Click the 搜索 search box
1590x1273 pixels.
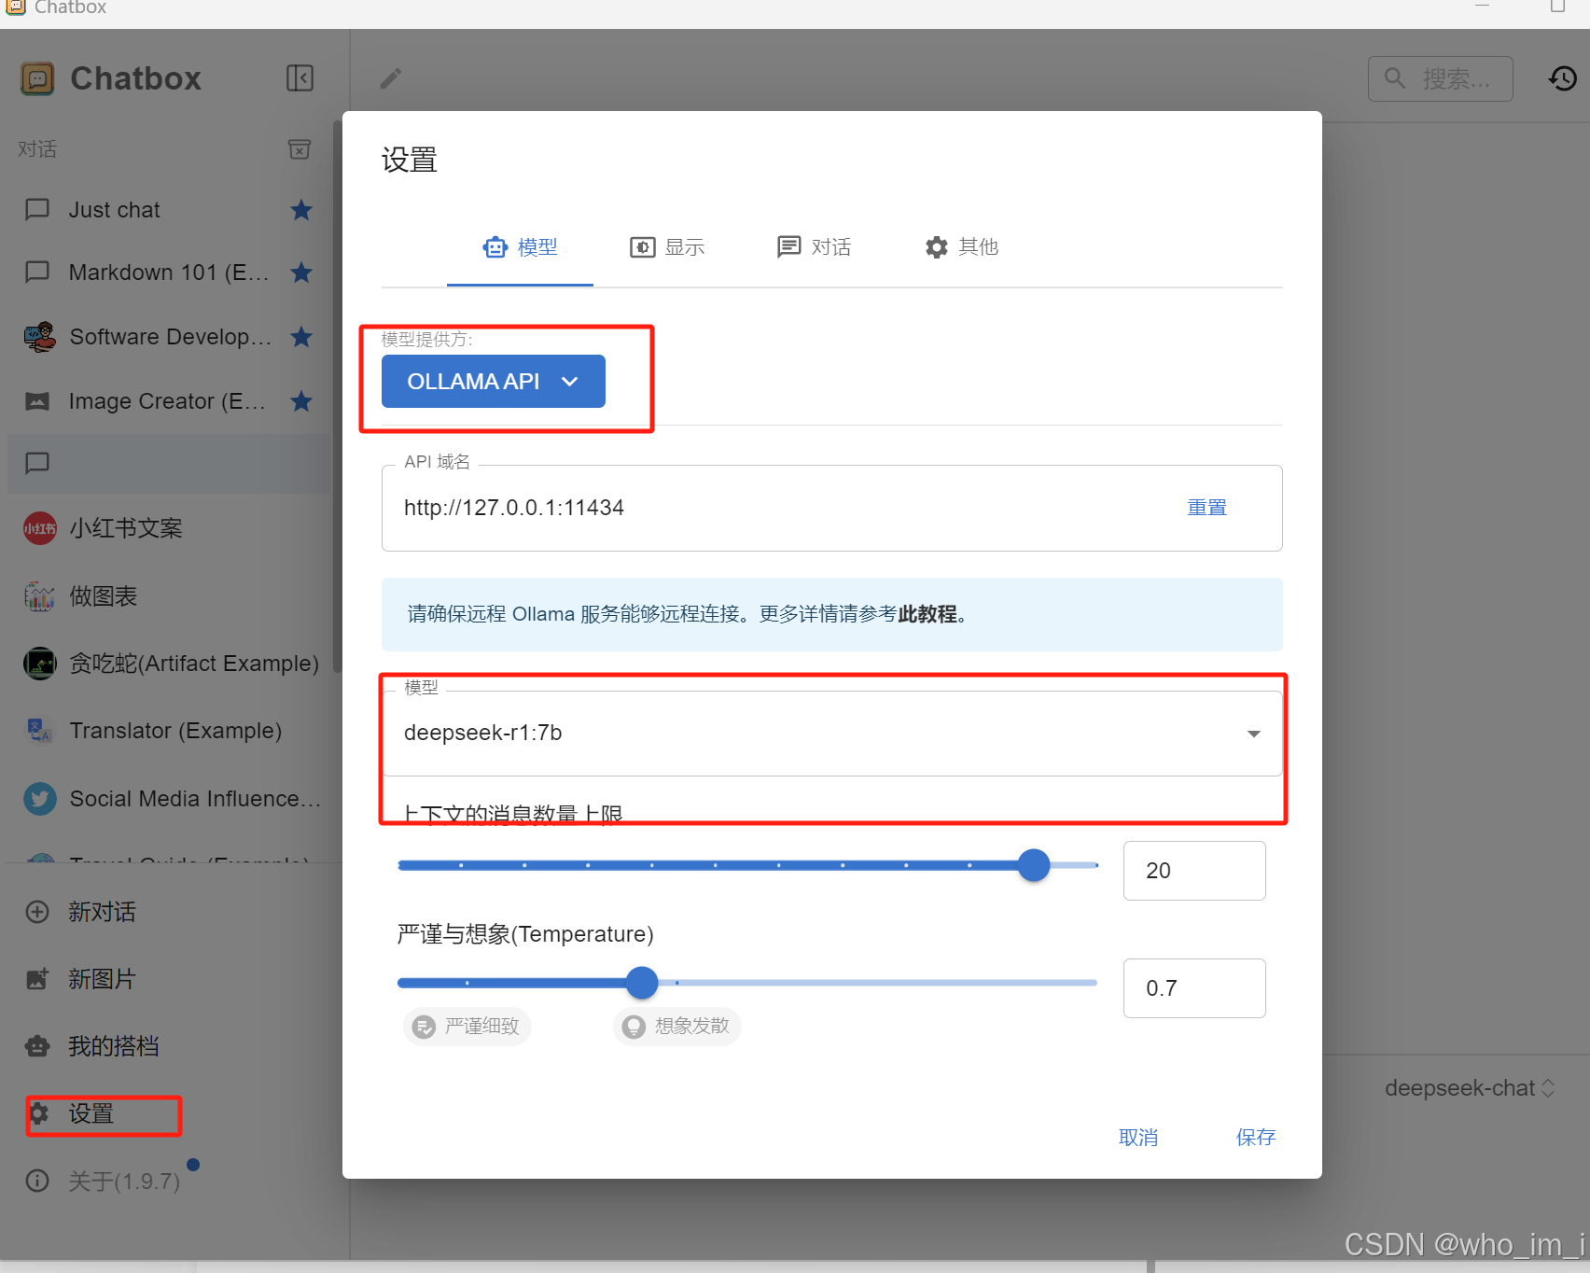tap(1441, 78)
